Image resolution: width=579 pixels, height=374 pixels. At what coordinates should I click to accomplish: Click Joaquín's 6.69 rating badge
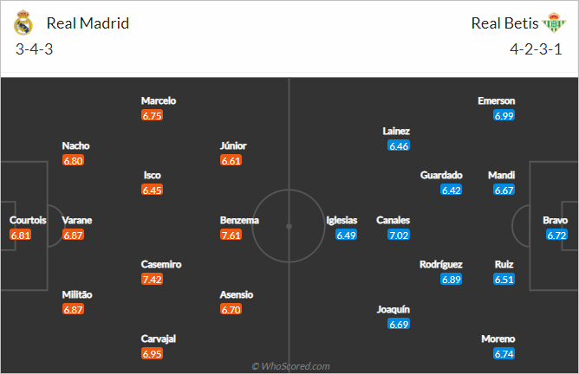tap(399, 324)
